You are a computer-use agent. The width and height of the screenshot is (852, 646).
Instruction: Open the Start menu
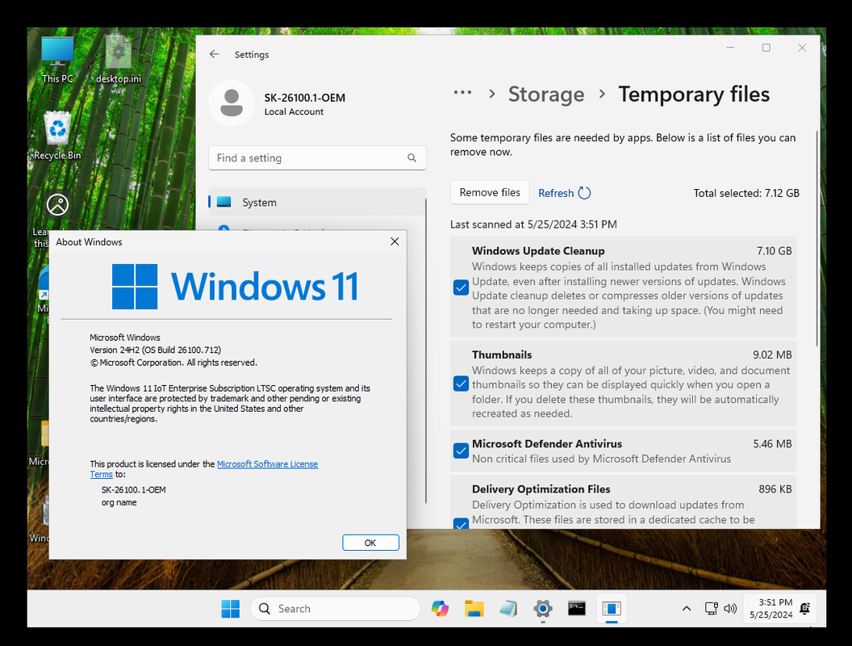coord(231,609)
